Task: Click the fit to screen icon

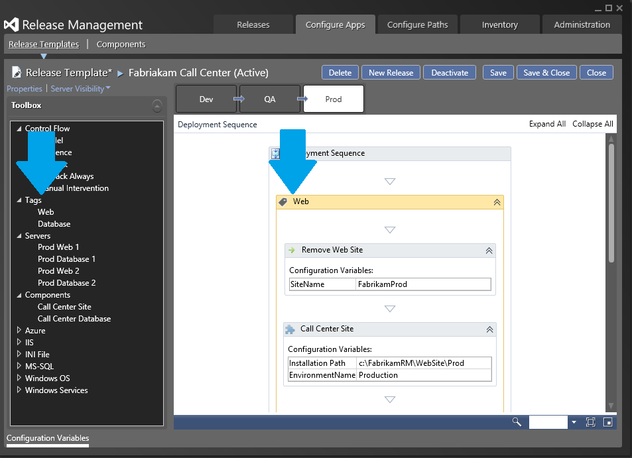Action: point(590,422)
